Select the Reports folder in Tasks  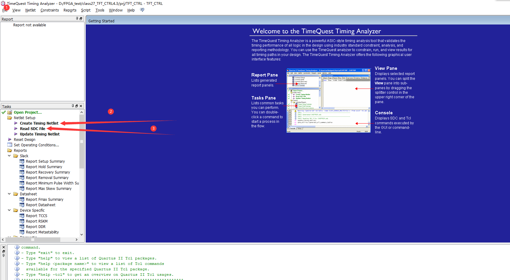tap(20, 151)
